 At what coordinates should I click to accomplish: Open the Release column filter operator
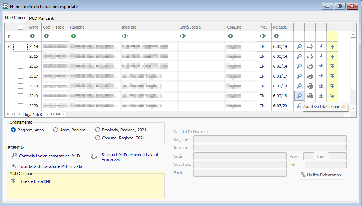point(276,36)
